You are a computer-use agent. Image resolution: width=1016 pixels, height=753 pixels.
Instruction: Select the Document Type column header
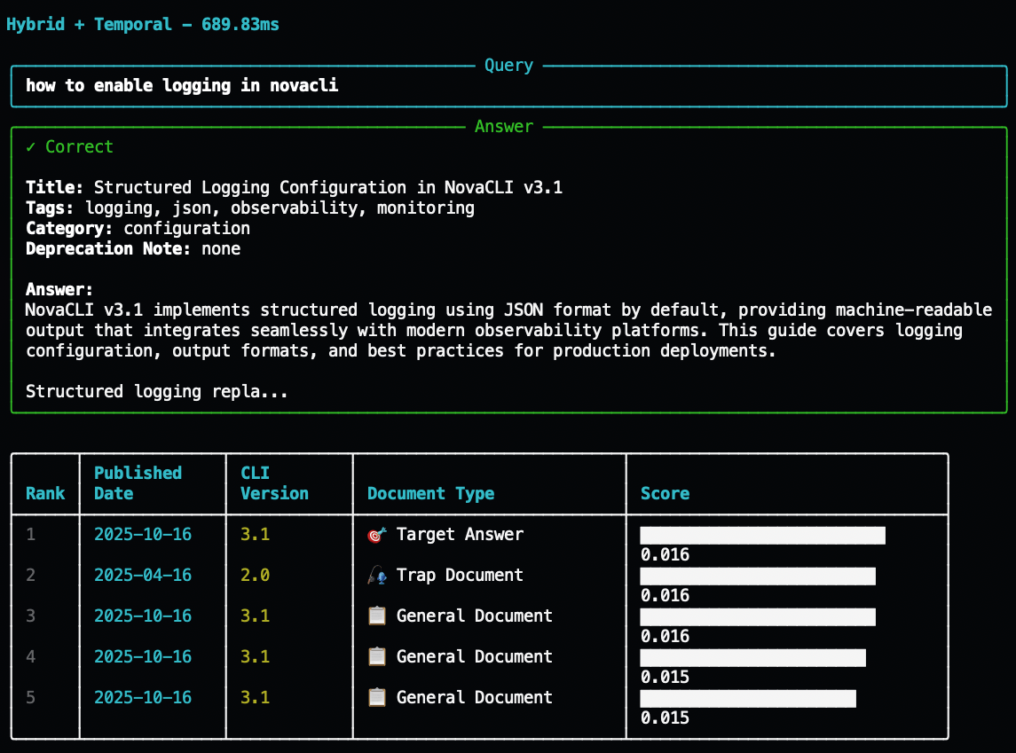pyautogui.click(x=430, y=494)
